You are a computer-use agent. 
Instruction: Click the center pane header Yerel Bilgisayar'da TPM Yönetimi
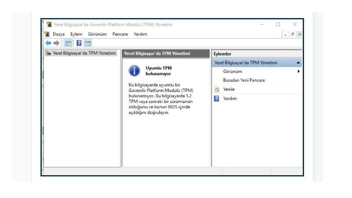tap(166, 54)
